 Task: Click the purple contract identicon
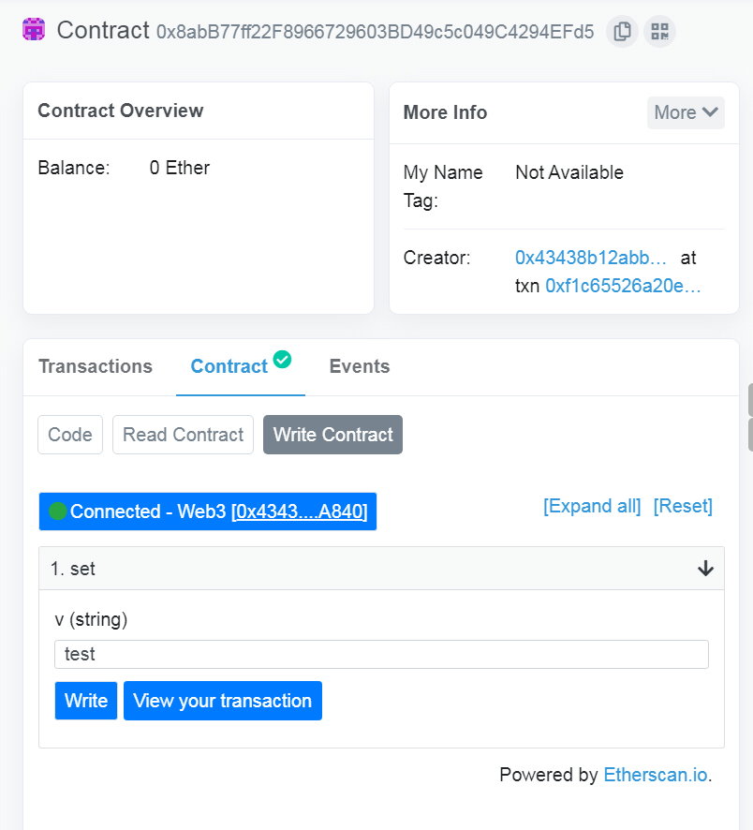click(34, 29)
